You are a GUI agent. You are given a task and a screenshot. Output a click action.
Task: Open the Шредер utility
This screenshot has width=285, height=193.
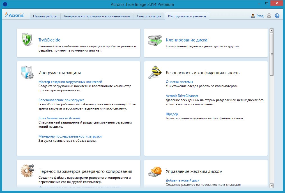[x=172, y=114]
